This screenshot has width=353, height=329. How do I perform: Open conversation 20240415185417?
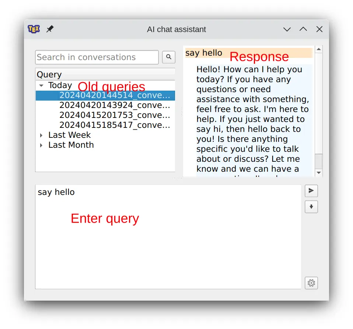(x=114, y=125)
